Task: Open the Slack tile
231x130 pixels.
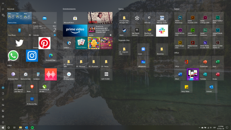Action: click(x=162, y=30)
